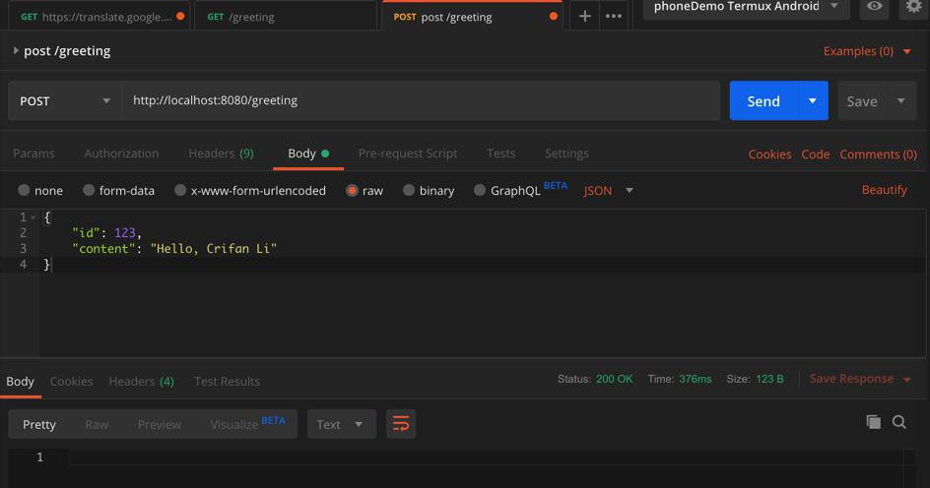Open the Save Response dropdown

pyautogui.click(x=860, y=379)
